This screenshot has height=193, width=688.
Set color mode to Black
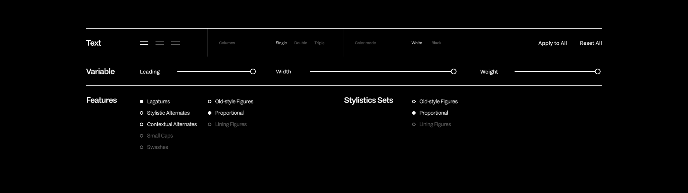point(436,43)
